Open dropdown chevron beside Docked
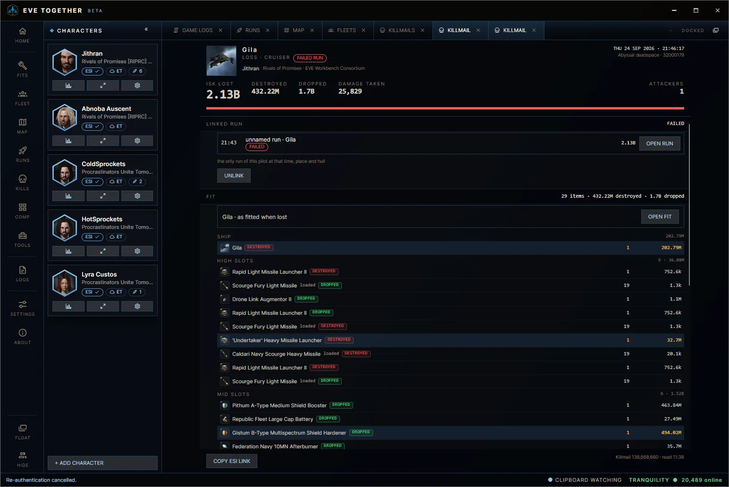Viewport: 729px width, 487px height. (670, 31)
